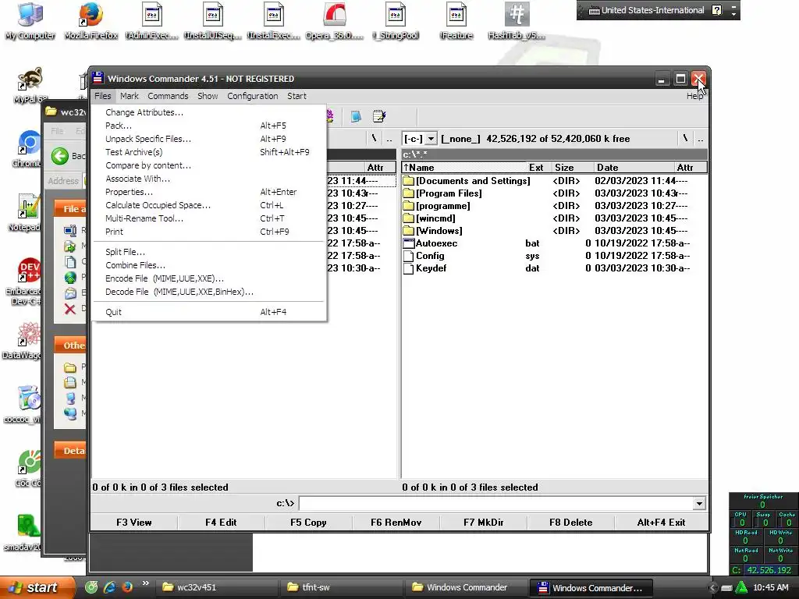Choose Quit in the Files menu

pyautogui.click(x=208, y=312)
